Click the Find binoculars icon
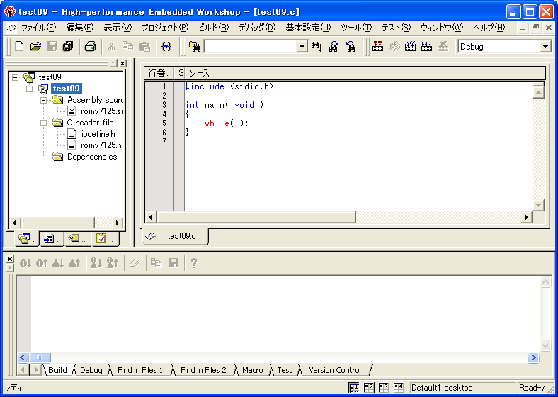Screen dimensions: 558x397 (x=317, y=47)
